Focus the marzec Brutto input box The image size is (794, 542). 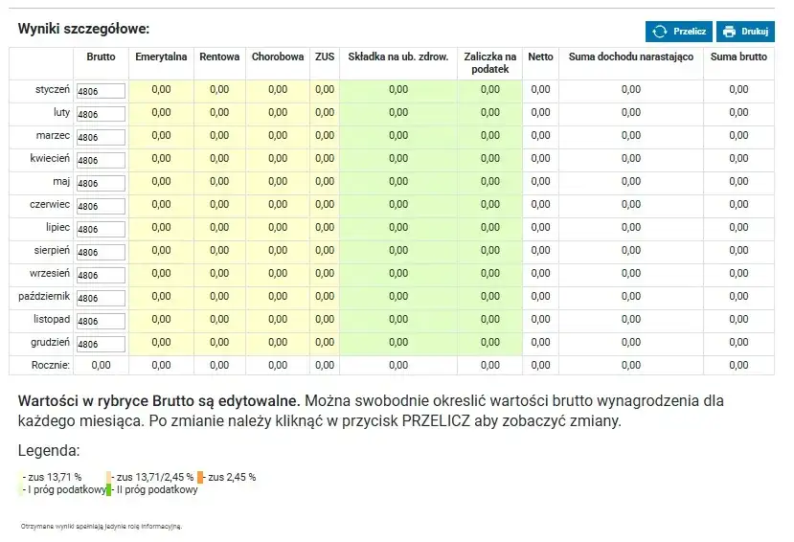point(101,137)
